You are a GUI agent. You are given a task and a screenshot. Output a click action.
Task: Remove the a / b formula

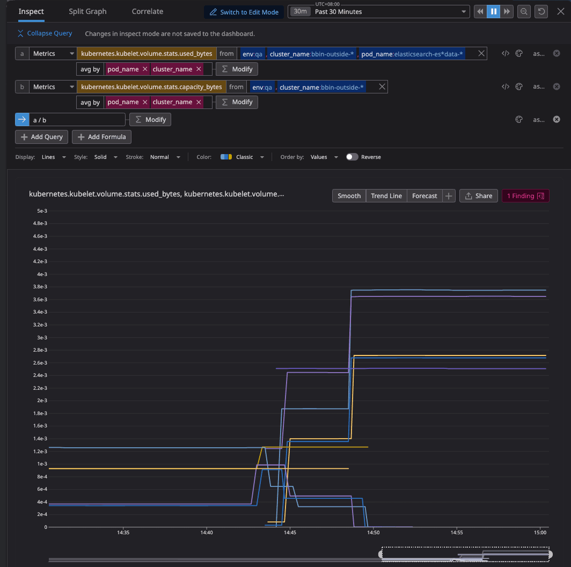557,120
